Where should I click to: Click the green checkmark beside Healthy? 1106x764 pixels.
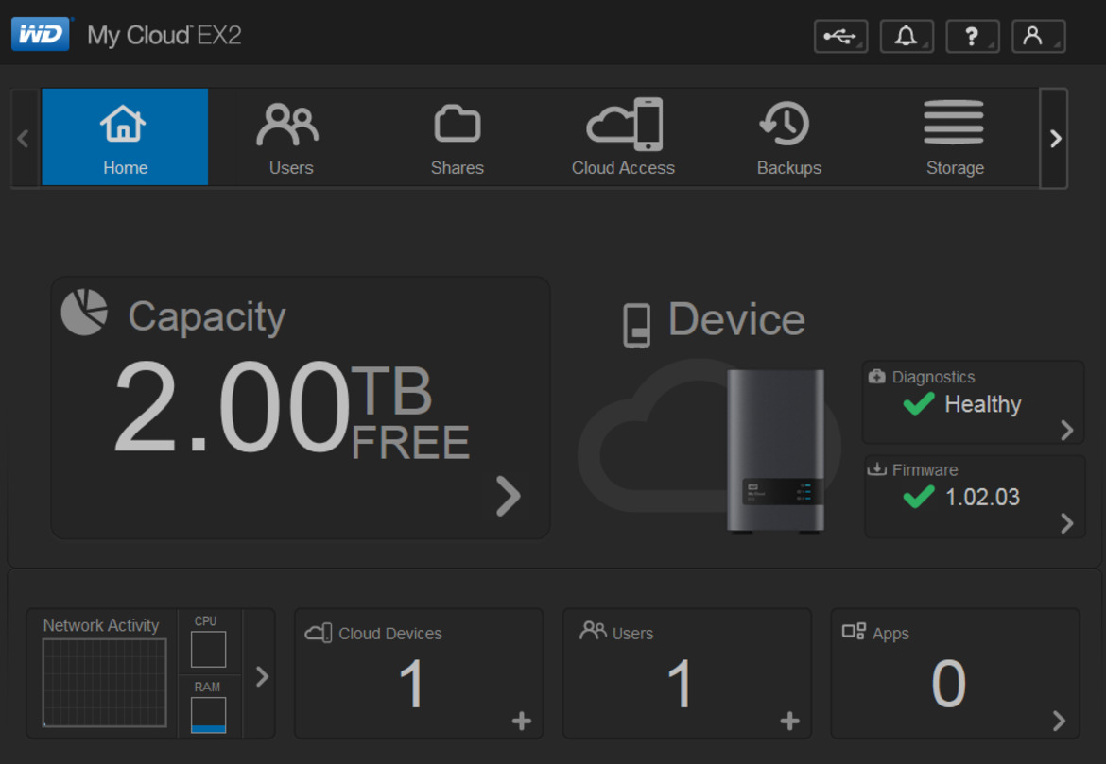point(919,404)
